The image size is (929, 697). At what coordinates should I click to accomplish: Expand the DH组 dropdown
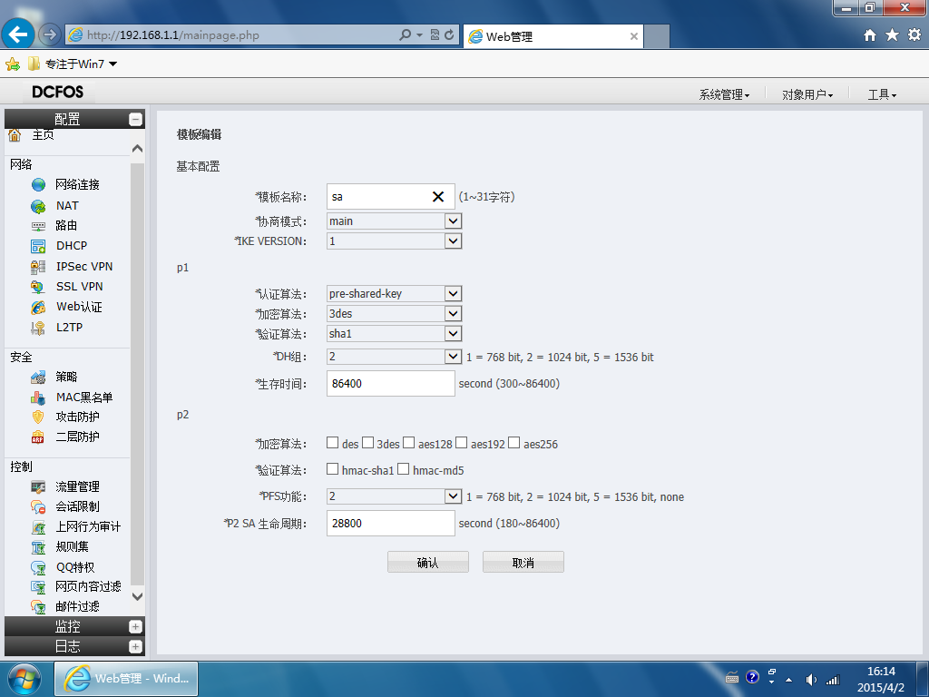coord(394,356)
